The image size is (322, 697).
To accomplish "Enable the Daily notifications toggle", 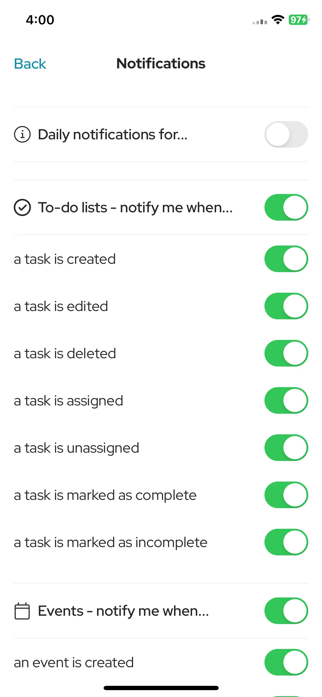I will coord(286,134).
